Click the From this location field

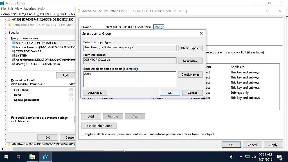130,60
